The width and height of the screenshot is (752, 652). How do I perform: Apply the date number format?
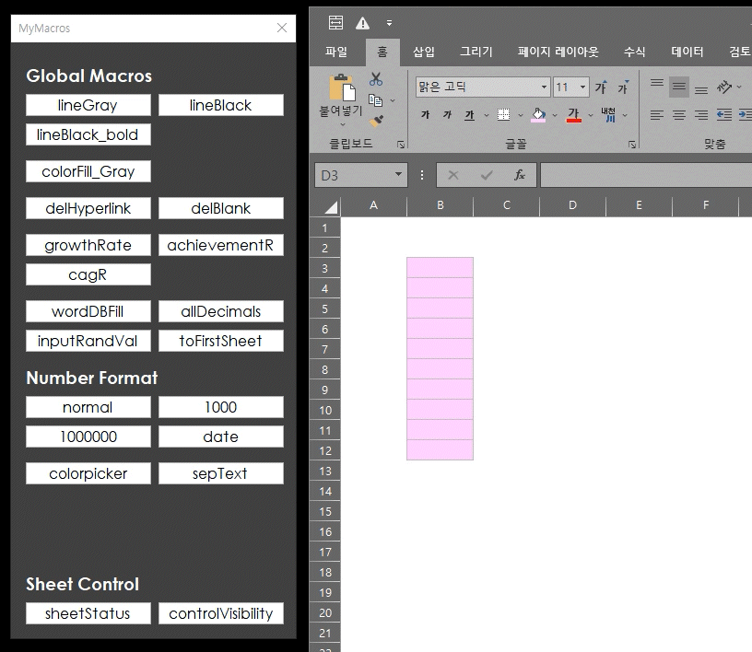[x=221, y=437]
